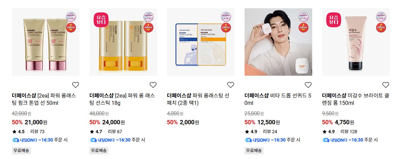Image resolution: width=396 pixels, height=159 pixels.
Task: Click 리뷰 128 on cleansing foam
Action: (x=349, y=132)
